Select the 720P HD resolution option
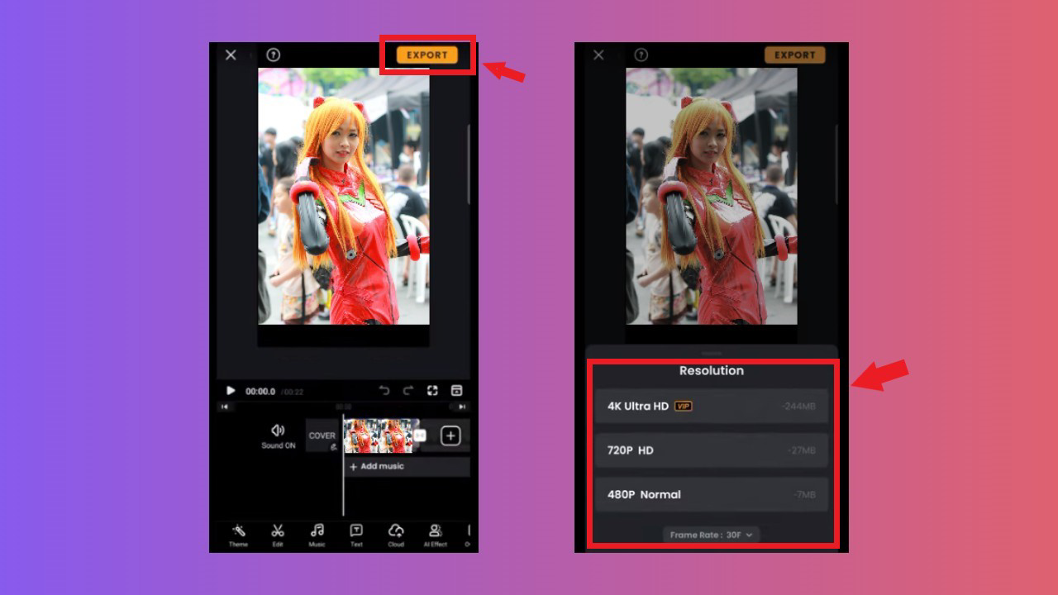The image size is (1058, 595). [711, 450]
